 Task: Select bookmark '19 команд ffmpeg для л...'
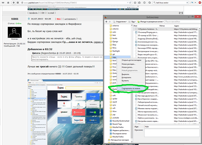166,32
